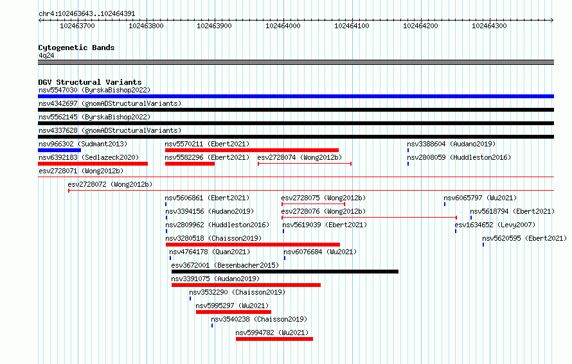Open the nsv3394156 (Audano2019) label
The width and height of the screenshot is (572, 364).
tap(210, 211)
